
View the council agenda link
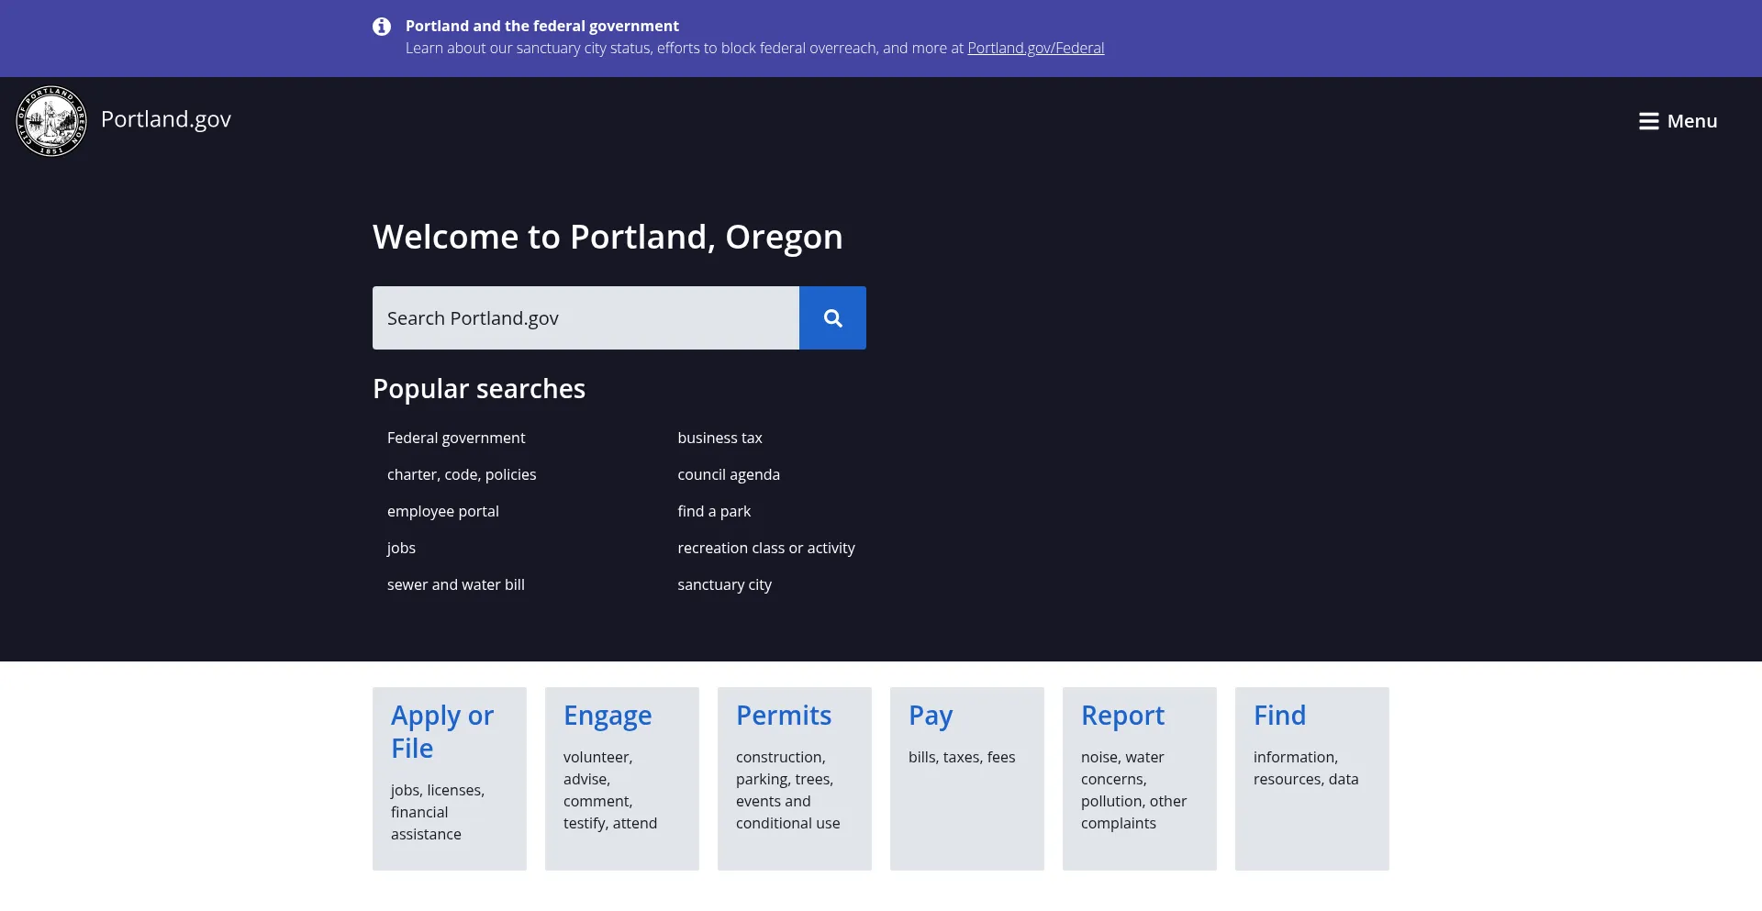click(729, 475)
